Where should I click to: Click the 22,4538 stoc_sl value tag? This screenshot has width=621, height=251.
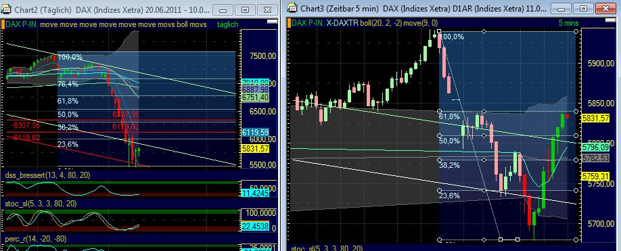[x=255, y=227]
